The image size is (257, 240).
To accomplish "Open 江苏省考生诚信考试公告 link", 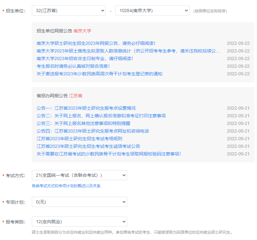I will pyautogui.click(x=88, y=146).
